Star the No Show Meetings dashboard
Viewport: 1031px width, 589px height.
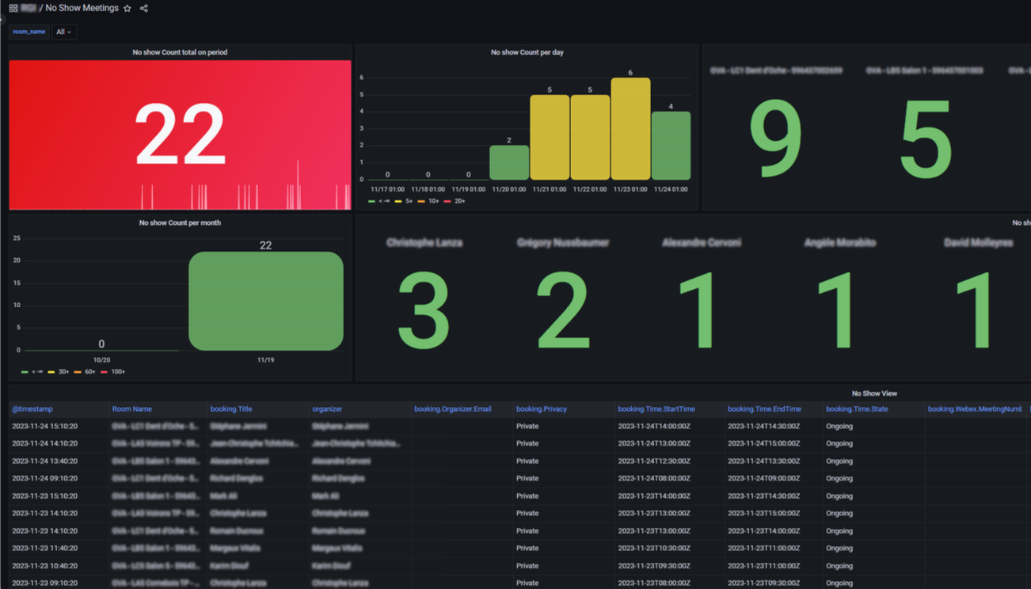(x=127, y=9)
